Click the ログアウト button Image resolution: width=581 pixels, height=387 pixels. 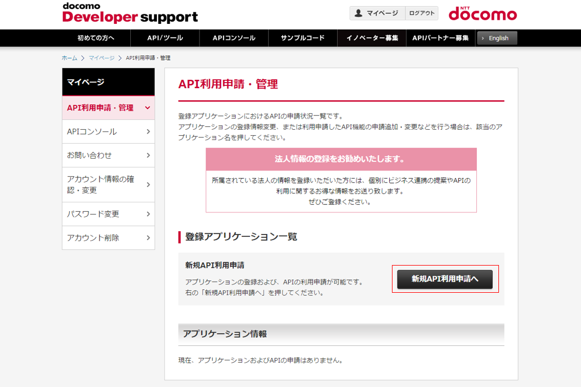pos(422,13)
